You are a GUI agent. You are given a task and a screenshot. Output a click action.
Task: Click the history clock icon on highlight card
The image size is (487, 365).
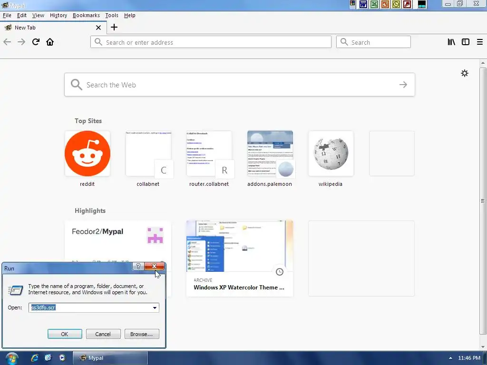tap(280, 272)
